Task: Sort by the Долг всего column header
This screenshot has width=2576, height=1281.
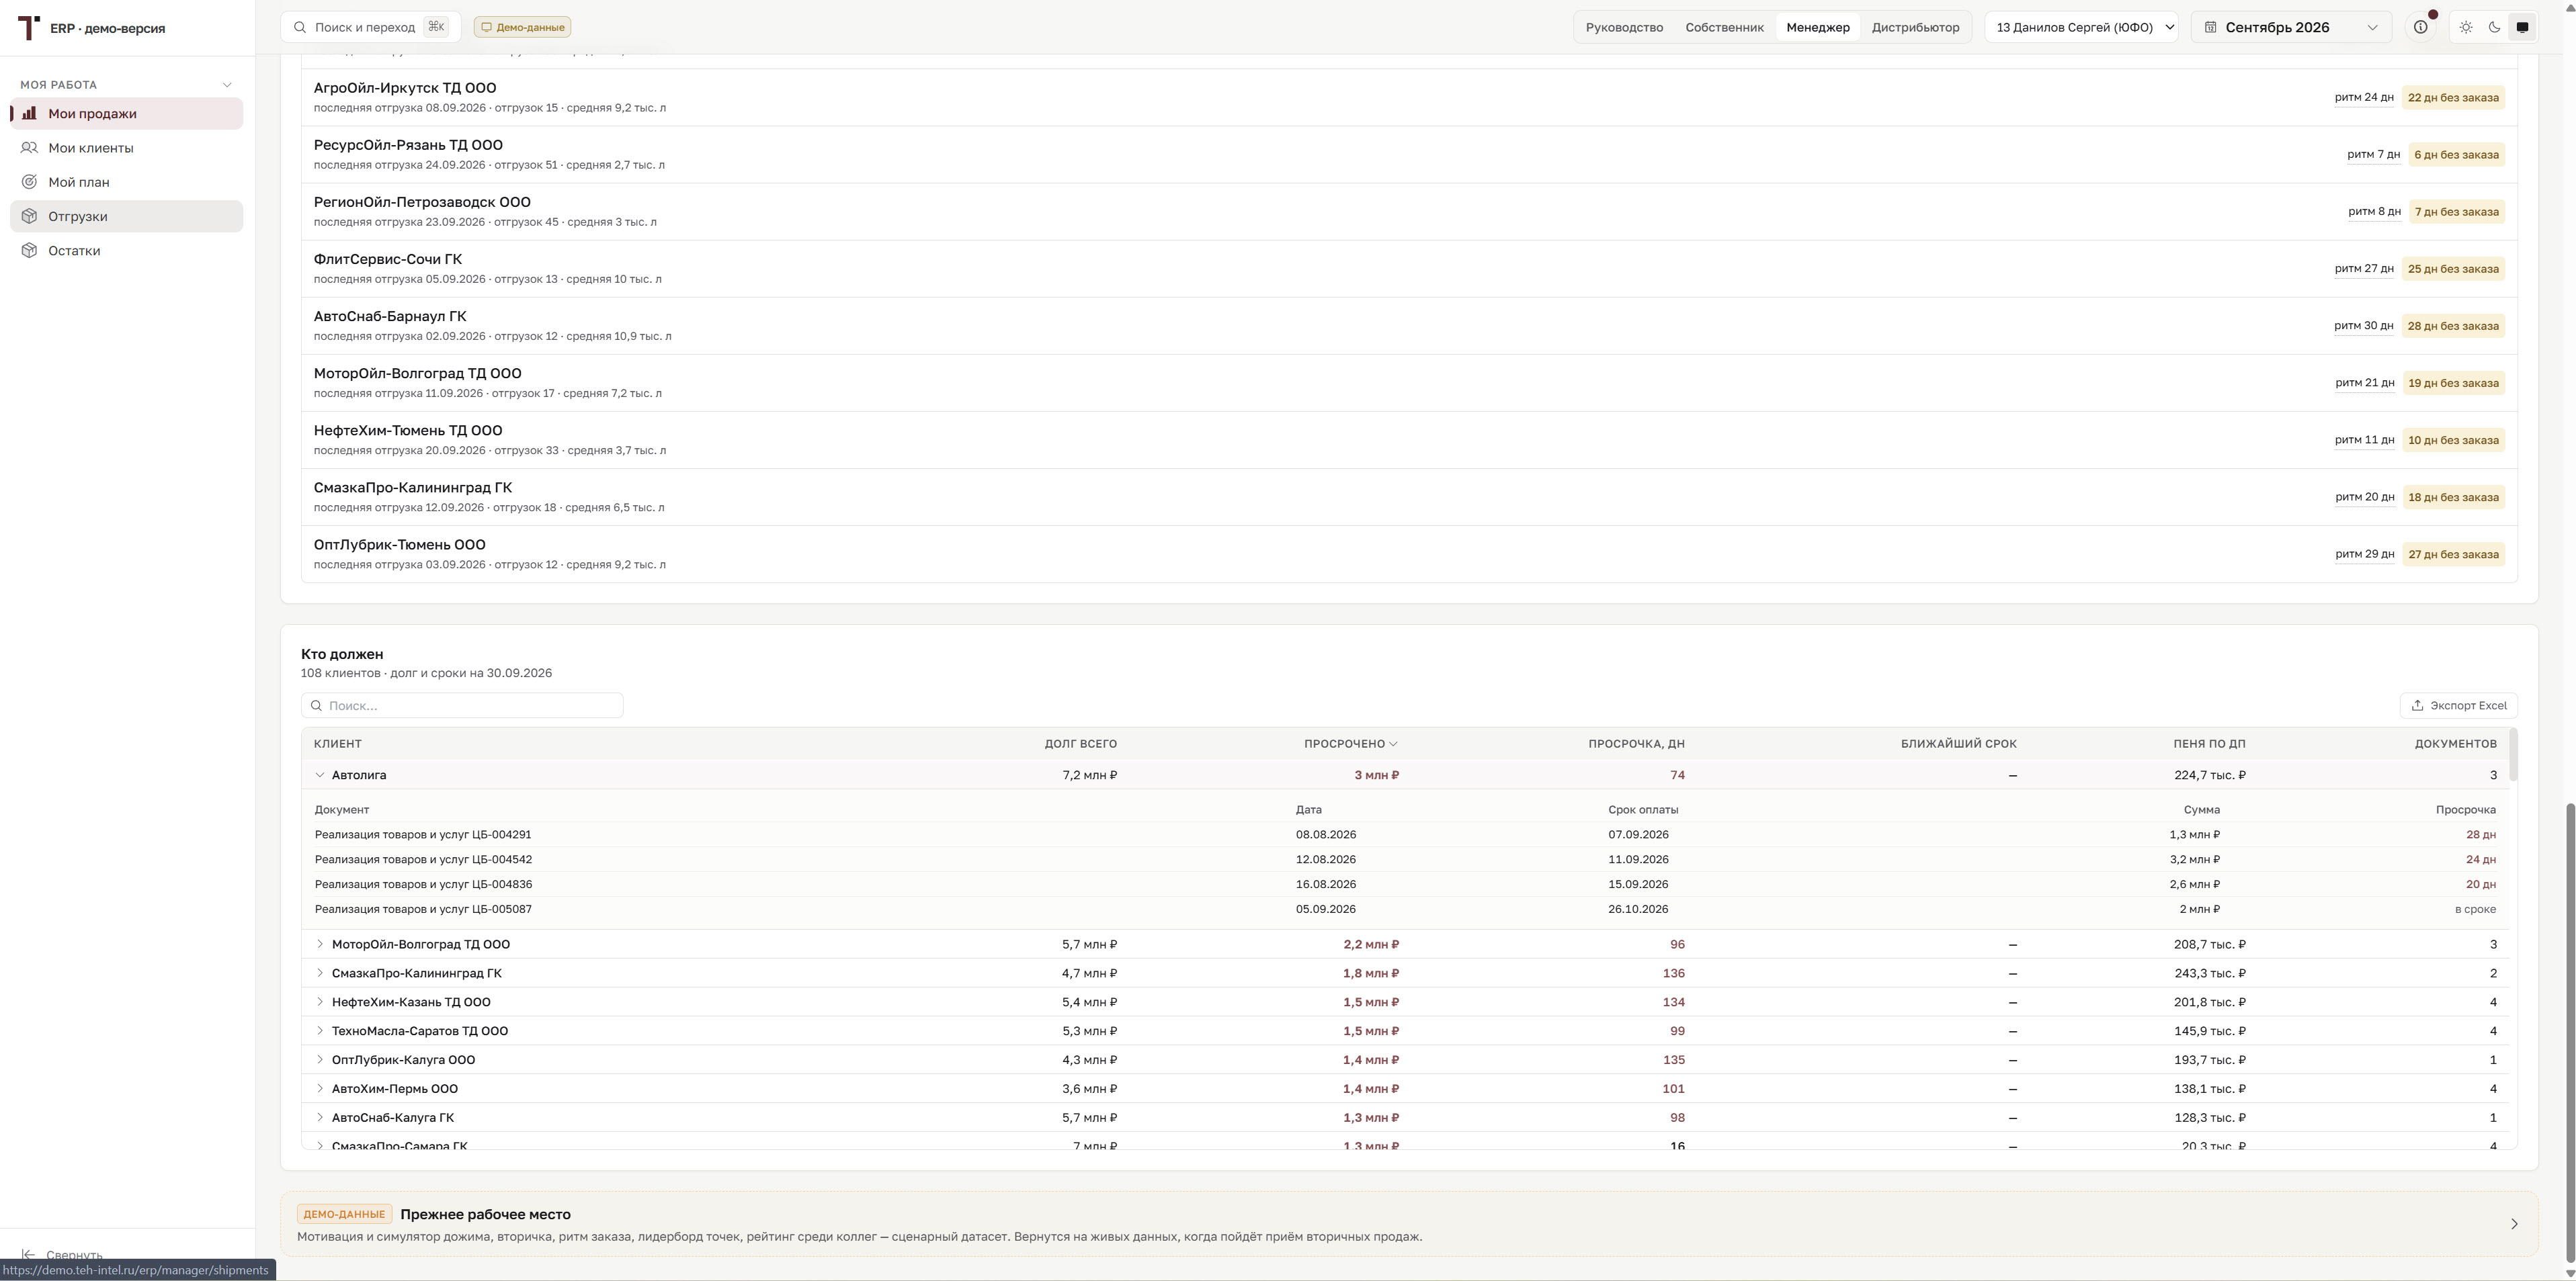Action: coord(1080,744)
